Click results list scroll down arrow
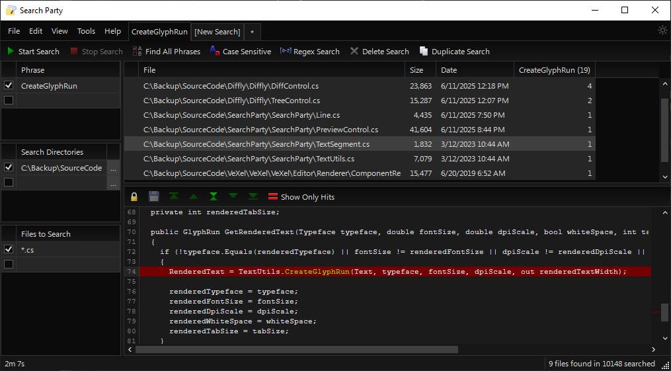This screenshot has width=671, height=371. pos(664,177)
